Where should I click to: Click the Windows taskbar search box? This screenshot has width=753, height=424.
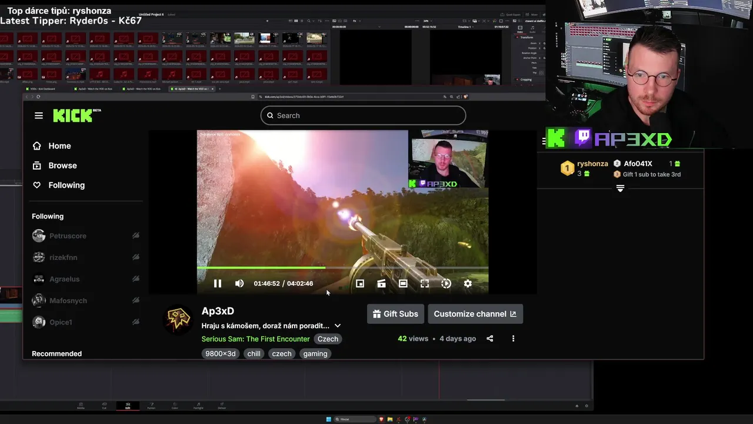click(x=355, y=419)
